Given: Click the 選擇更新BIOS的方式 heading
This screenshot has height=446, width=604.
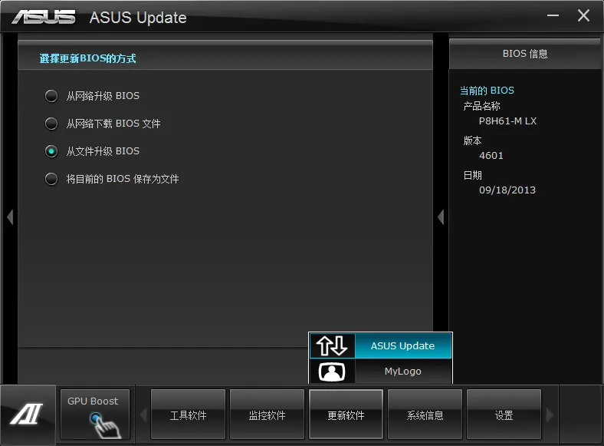Looking at the screenshot, I should pos(87,58).
